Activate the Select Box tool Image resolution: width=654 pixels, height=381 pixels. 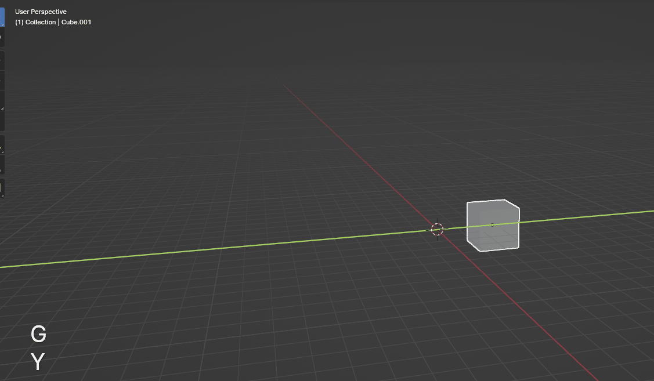pyautogui.click(x=1, y=16)
